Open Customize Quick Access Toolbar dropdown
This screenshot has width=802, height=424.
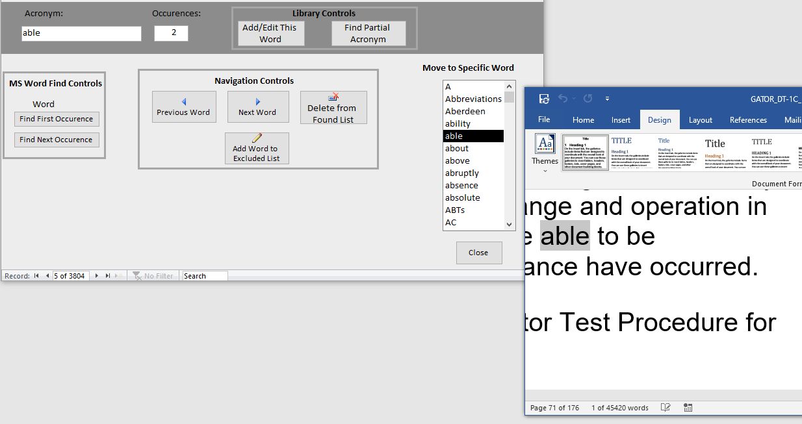(607, 99)
